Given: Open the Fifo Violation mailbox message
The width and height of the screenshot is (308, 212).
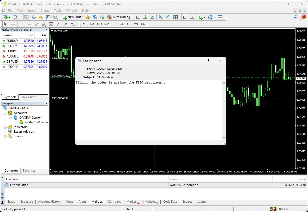Looking at the screenshot, I should pyautogui.click(x=19, y=185).
